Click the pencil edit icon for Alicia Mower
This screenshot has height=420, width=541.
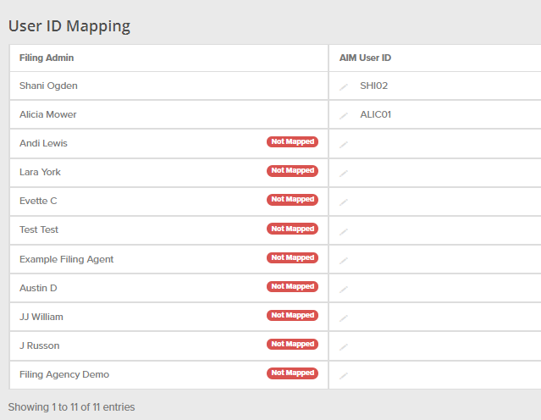tap(344, 115)
